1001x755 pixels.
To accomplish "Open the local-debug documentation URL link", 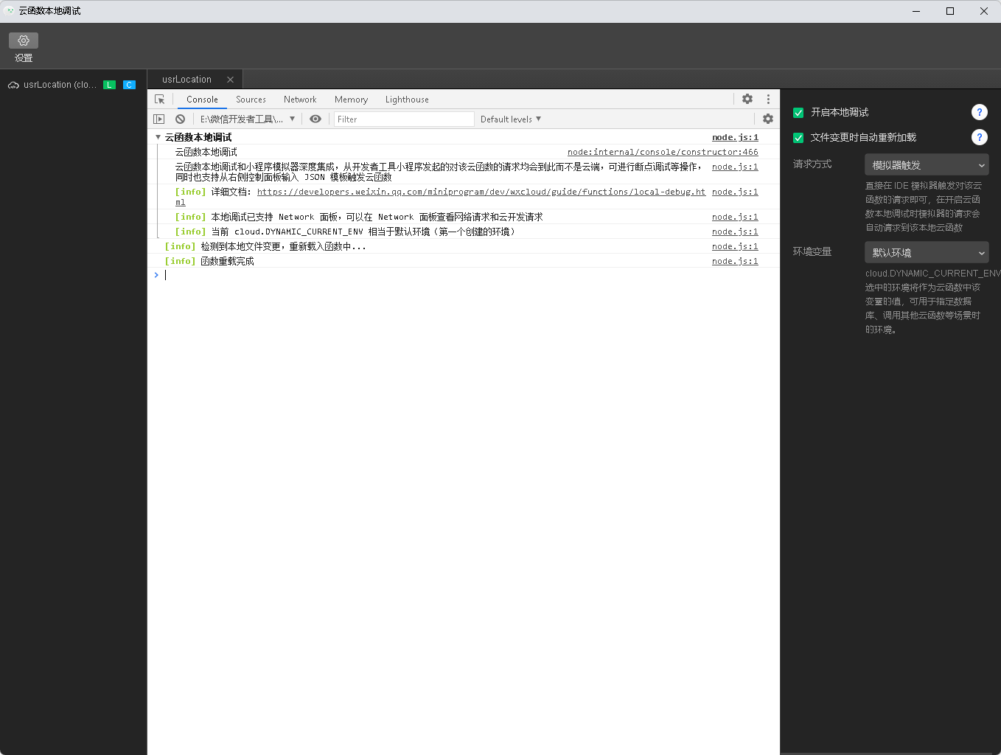I will (481, 192).
